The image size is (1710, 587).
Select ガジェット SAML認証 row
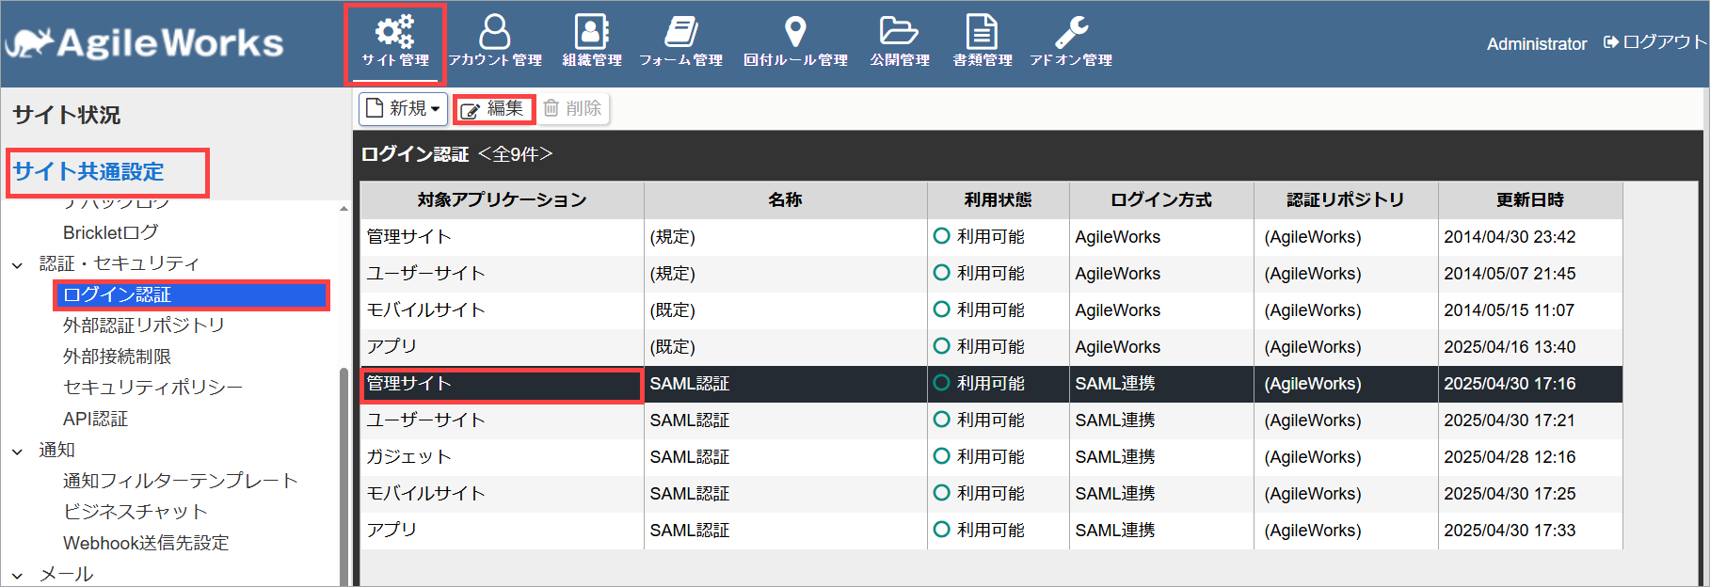(992, 457)
